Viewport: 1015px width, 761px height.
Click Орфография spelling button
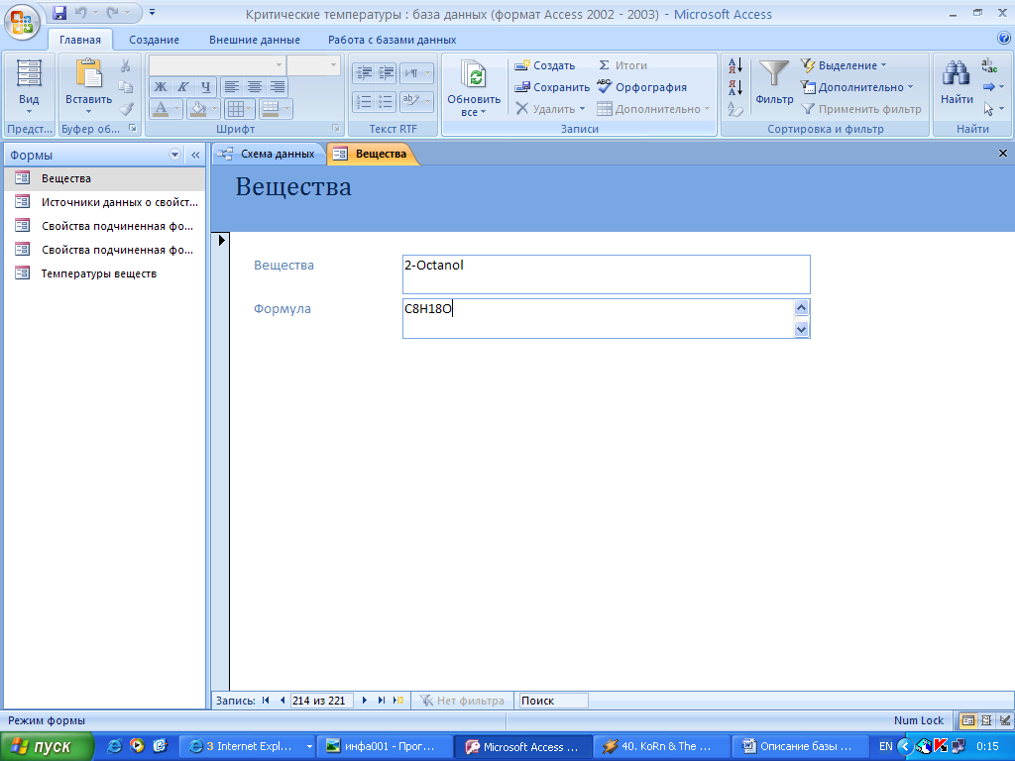641,87
